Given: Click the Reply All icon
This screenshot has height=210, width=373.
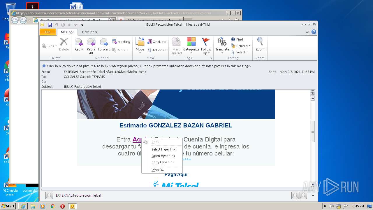Looking at the screenshot, I should click(91, 46).
